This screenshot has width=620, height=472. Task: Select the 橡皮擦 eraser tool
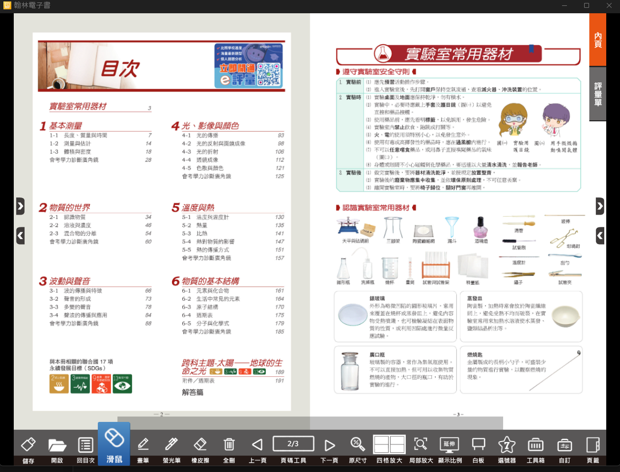200,449
